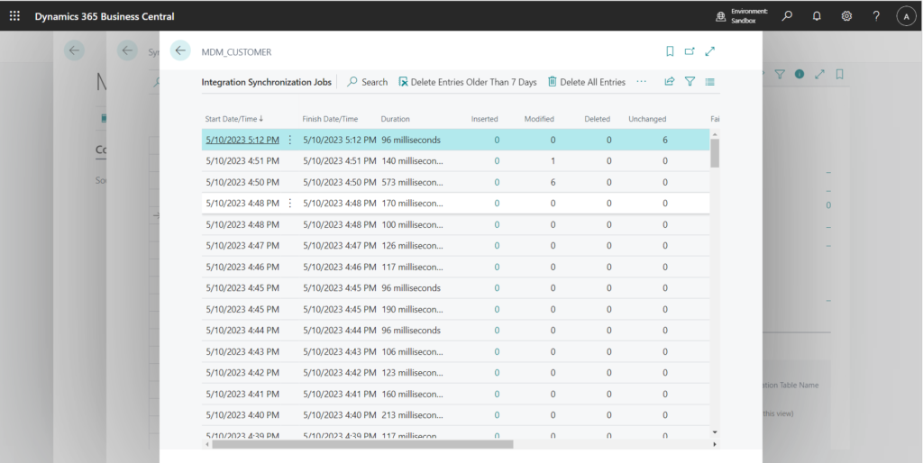The height and width of the screenshot is (463, 923).
Task: Switch list layout view icon
Action: pyautogui.click(x=710, y=82)
